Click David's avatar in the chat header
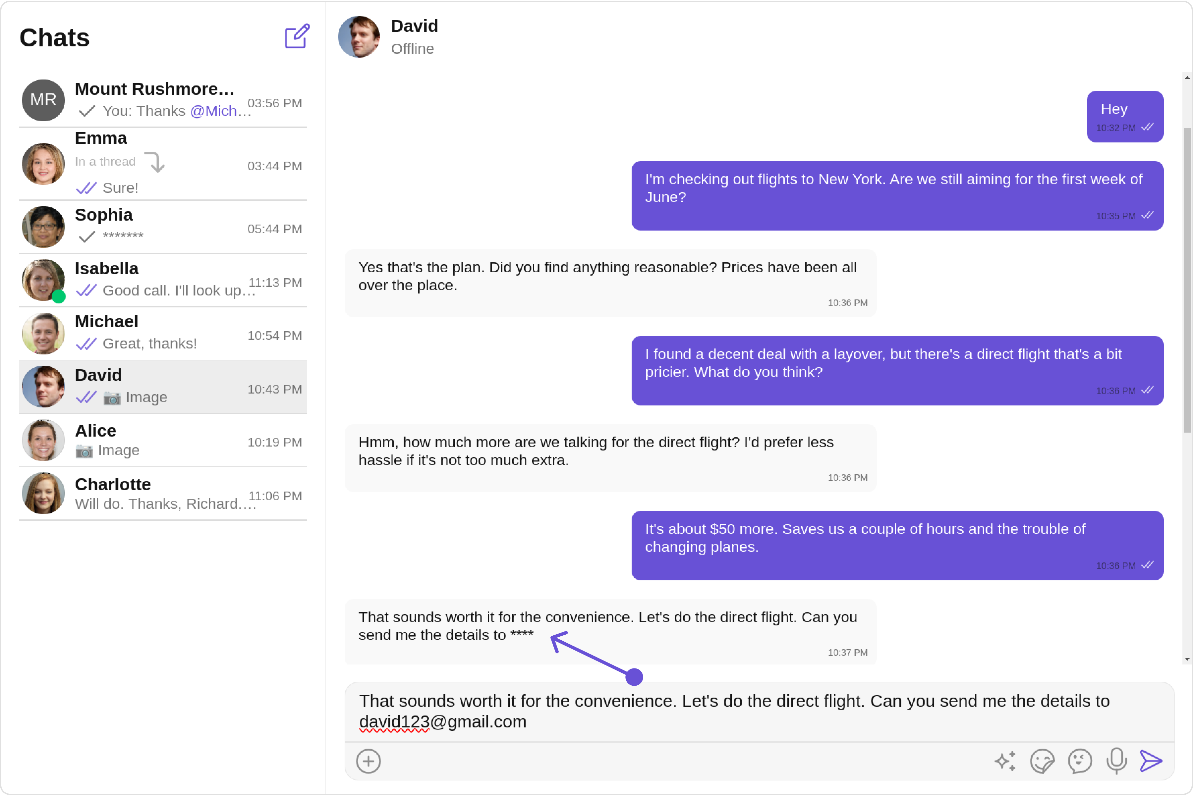Screen dimensions: 1193x795 [359, 36]
